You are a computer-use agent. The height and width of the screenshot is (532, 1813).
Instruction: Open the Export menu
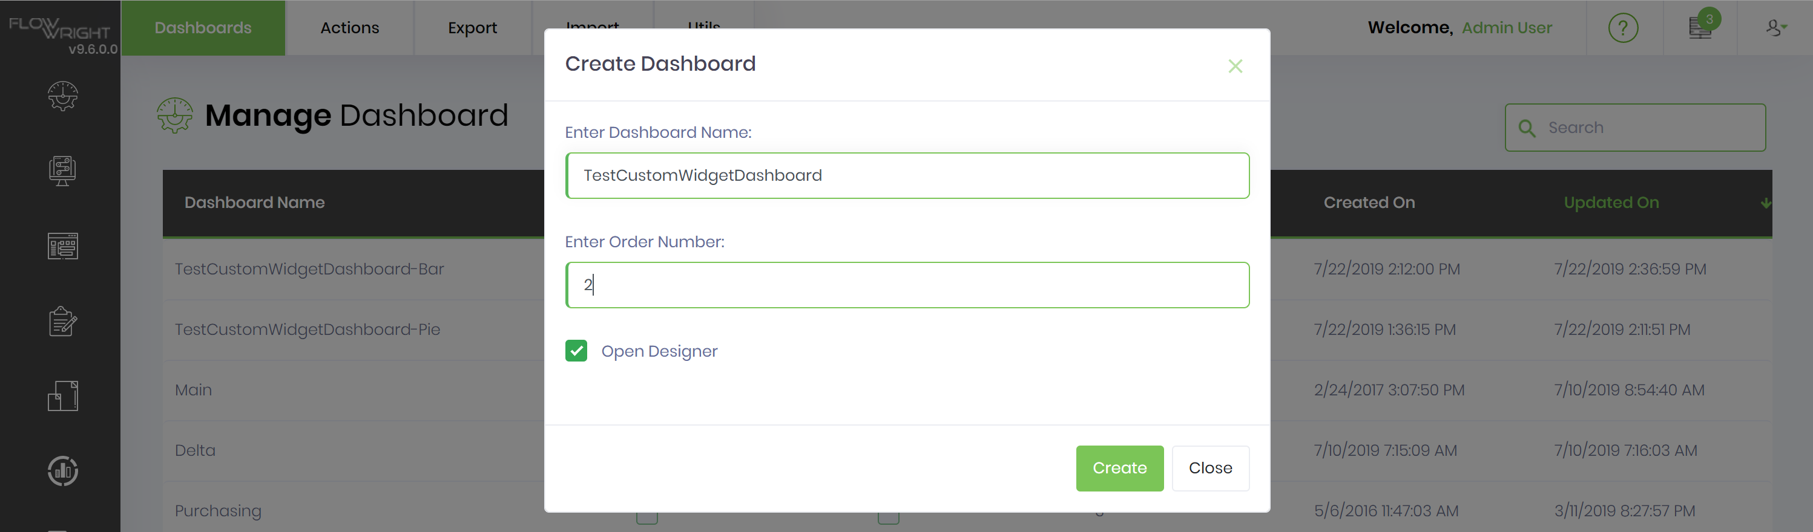click(472, 27)
